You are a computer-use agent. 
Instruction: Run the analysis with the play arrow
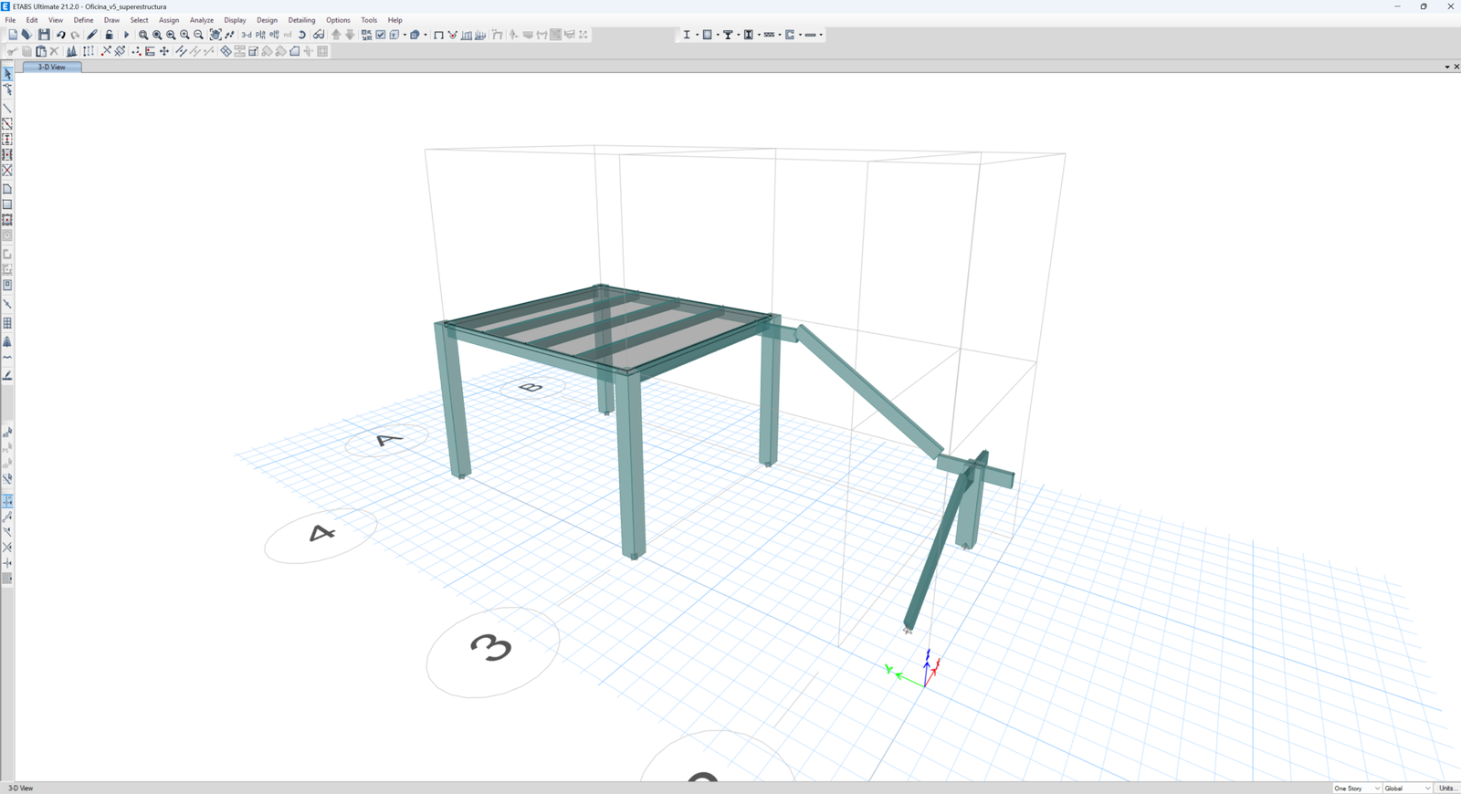pos(126,35)
